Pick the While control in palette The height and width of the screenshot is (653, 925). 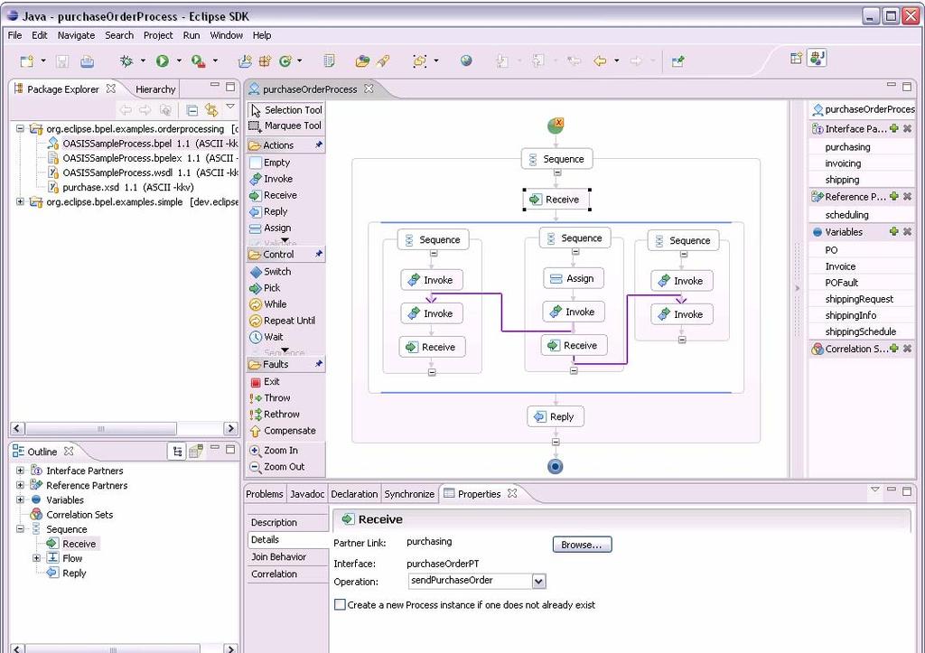pos(267,304)
